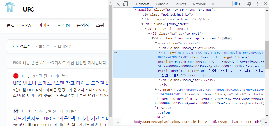Select 관련도순 sort option
This screenshot has width=269, height=126.
pyautogui.click(x=23, y=47)
